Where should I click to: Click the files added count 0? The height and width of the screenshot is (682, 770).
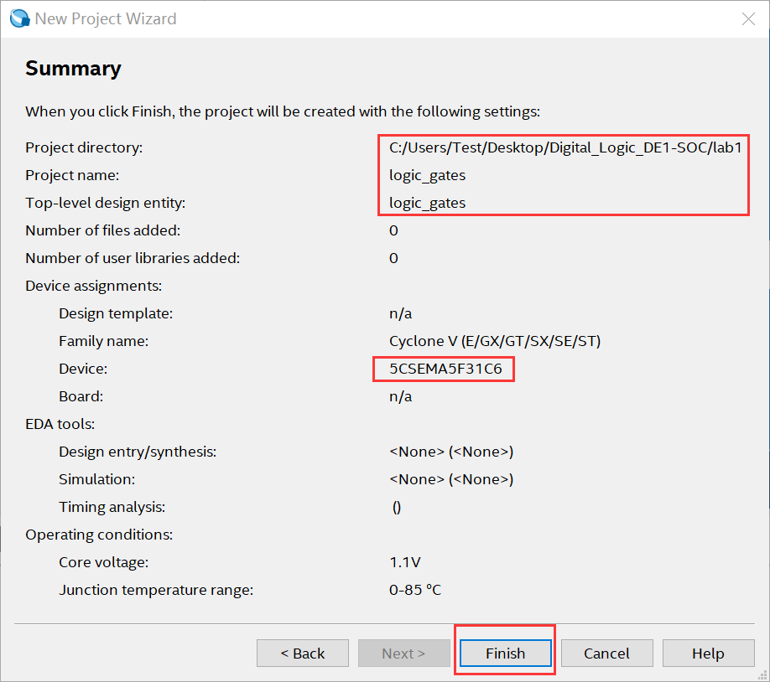[x=393, y=230]
